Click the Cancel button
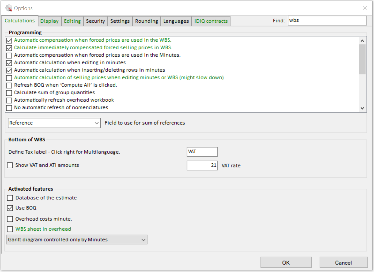Viewport: 374px width, 272px height. point(343,263)
